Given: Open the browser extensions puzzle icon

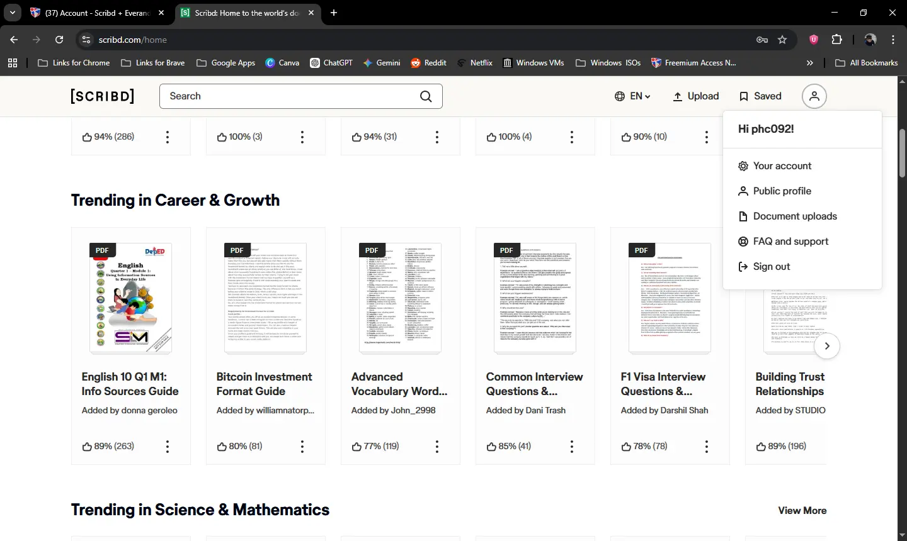Looking at the screenshot, I should 837,40.
